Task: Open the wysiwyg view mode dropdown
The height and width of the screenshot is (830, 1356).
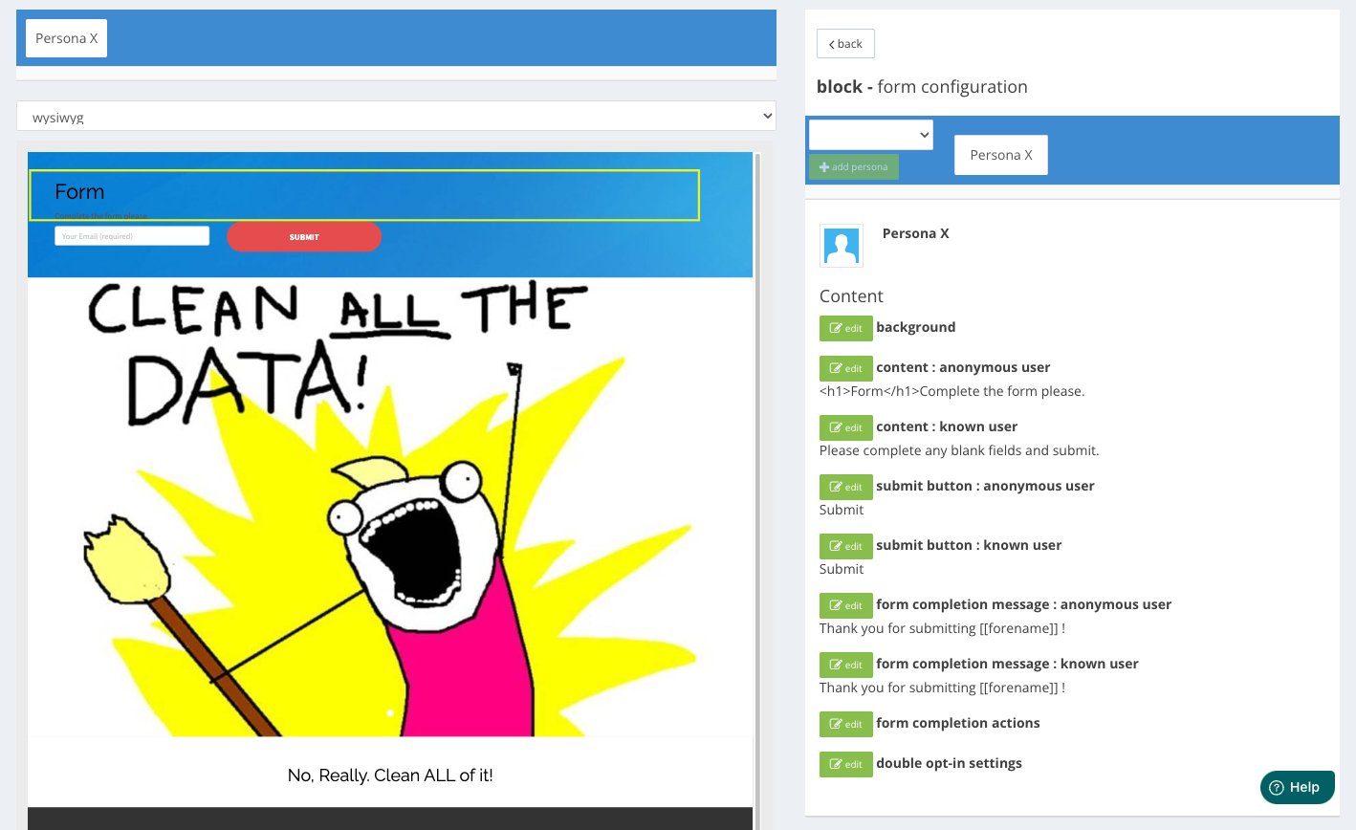Action: tap(396, 117)
